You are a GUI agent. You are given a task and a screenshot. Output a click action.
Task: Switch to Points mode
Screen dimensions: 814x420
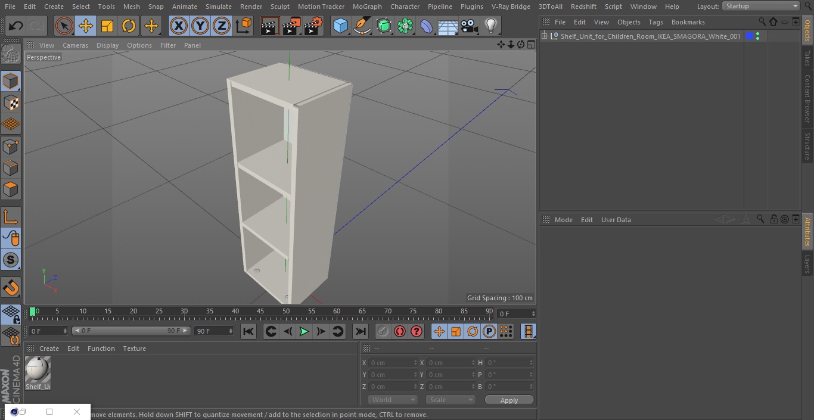(x=11, y=146)
